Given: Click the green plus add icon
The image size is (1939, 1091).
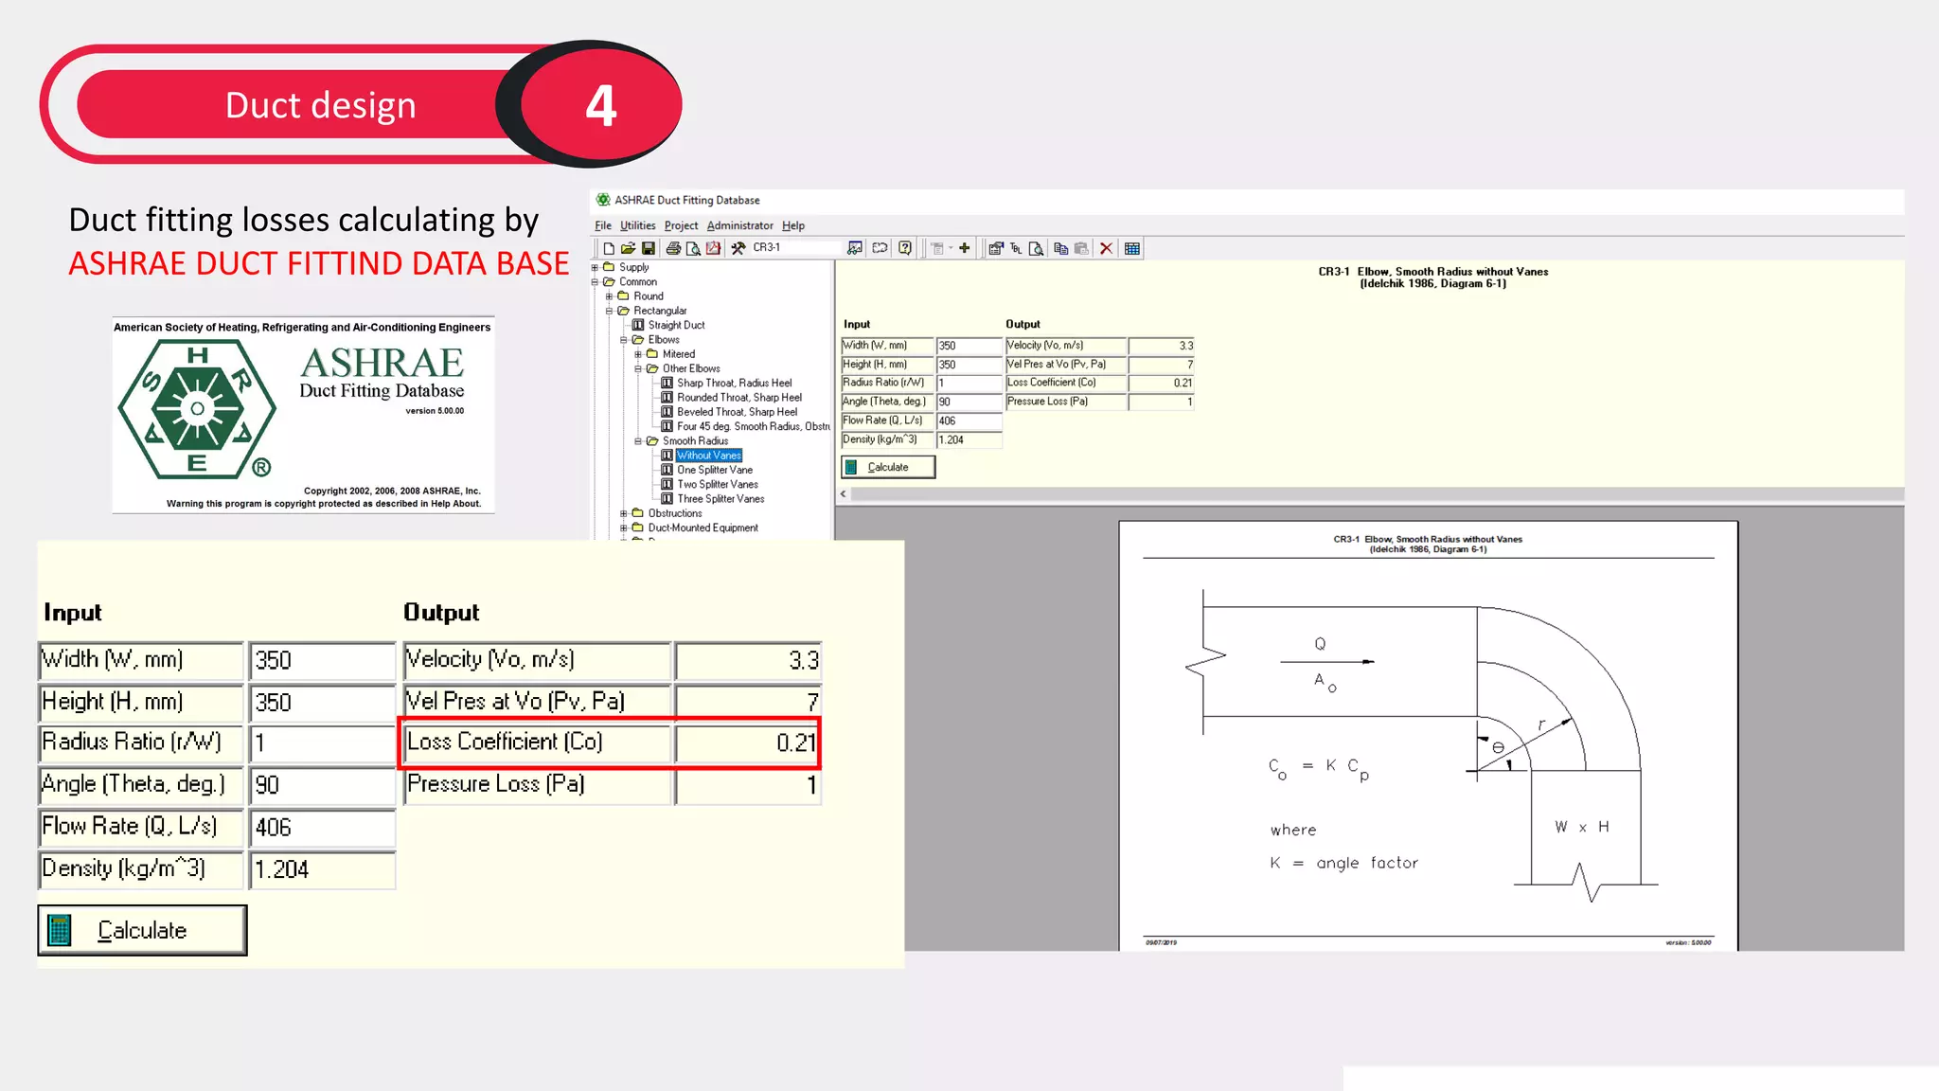Looking at the screenshot, I should 965,248.
